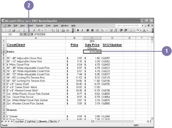This screenshot has width=172, height=128.
Task: Open the Fill Color dropdown arrow
Action: point(141,30)
